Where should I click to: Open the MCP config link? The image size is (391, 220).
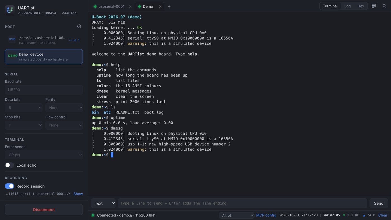266,215
